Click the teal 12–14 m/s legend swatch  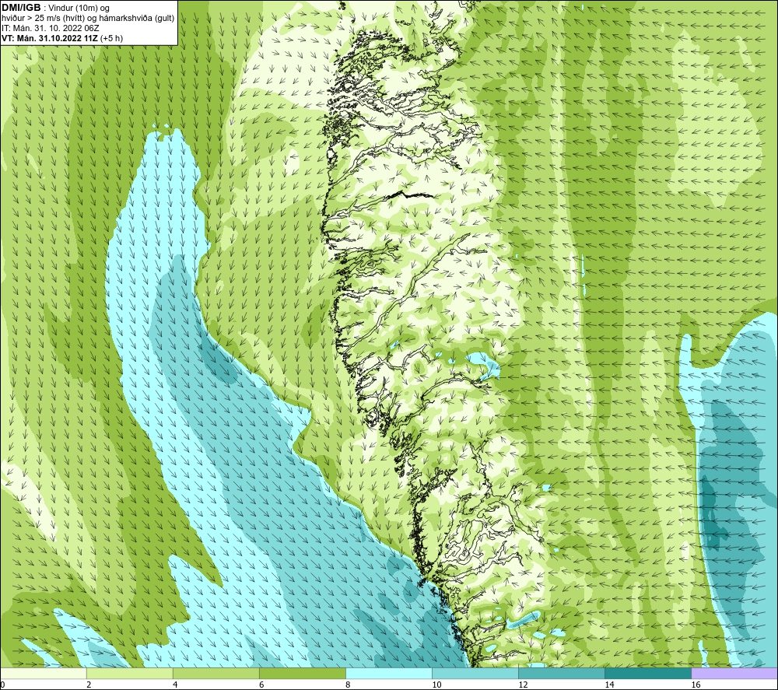click(x=561, y=673)
